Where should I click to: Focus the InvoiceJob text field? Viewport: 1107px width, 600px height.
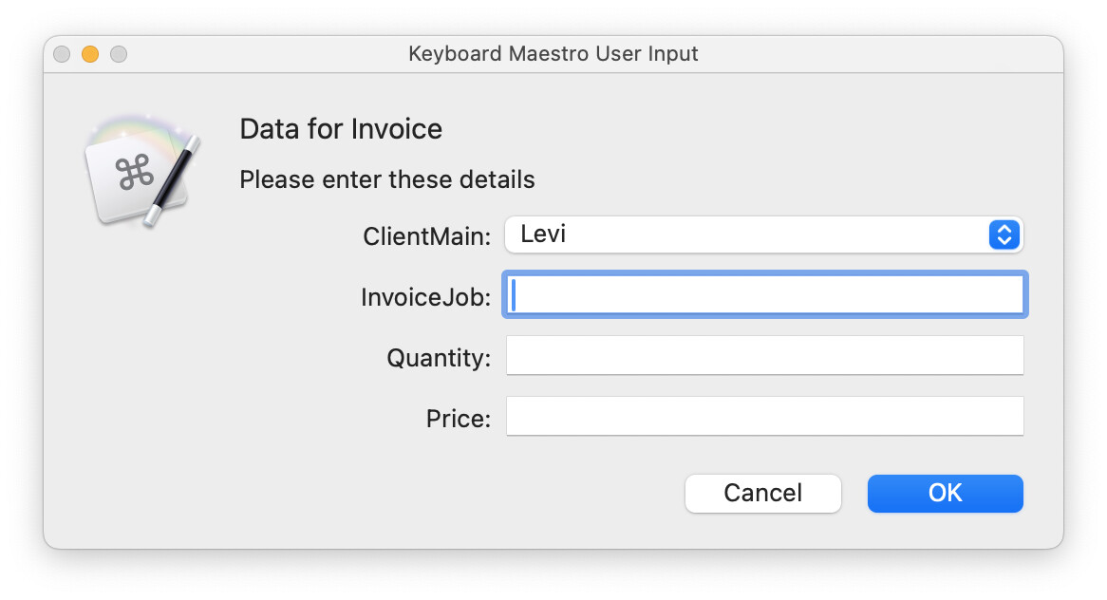(x=764, y=295)
